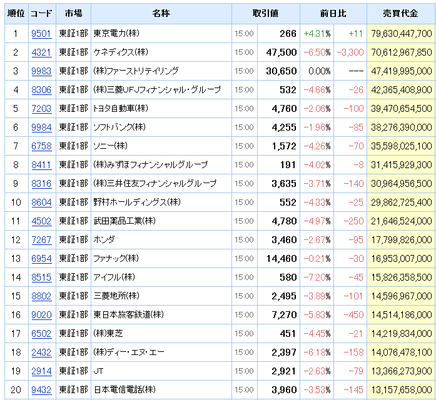Click trading value 79,630,447,700
436x400 pixels.
point(401,34)
